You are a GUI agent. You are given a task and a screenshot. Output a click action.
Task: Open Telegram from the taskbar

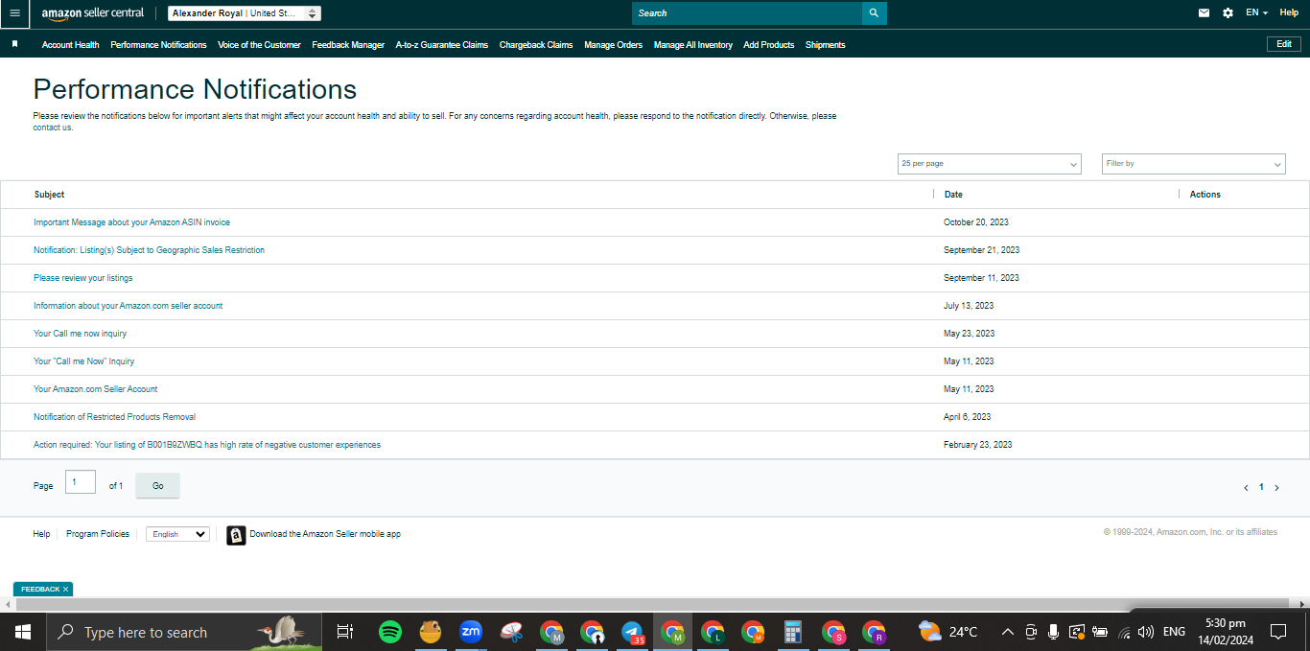tap(632, 632)
